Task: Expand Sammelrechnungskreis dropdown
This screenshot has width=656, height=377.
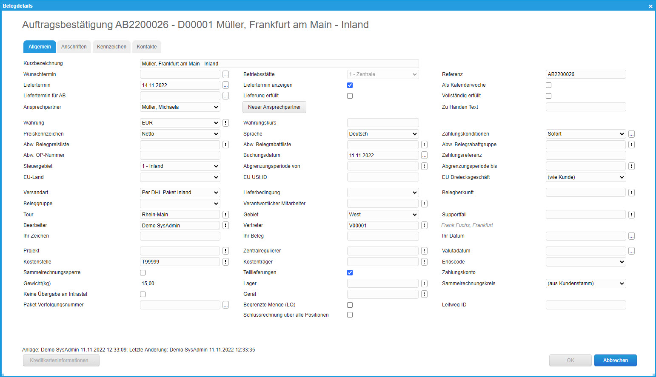Action: pyautogui.click(x=585, y=283)
